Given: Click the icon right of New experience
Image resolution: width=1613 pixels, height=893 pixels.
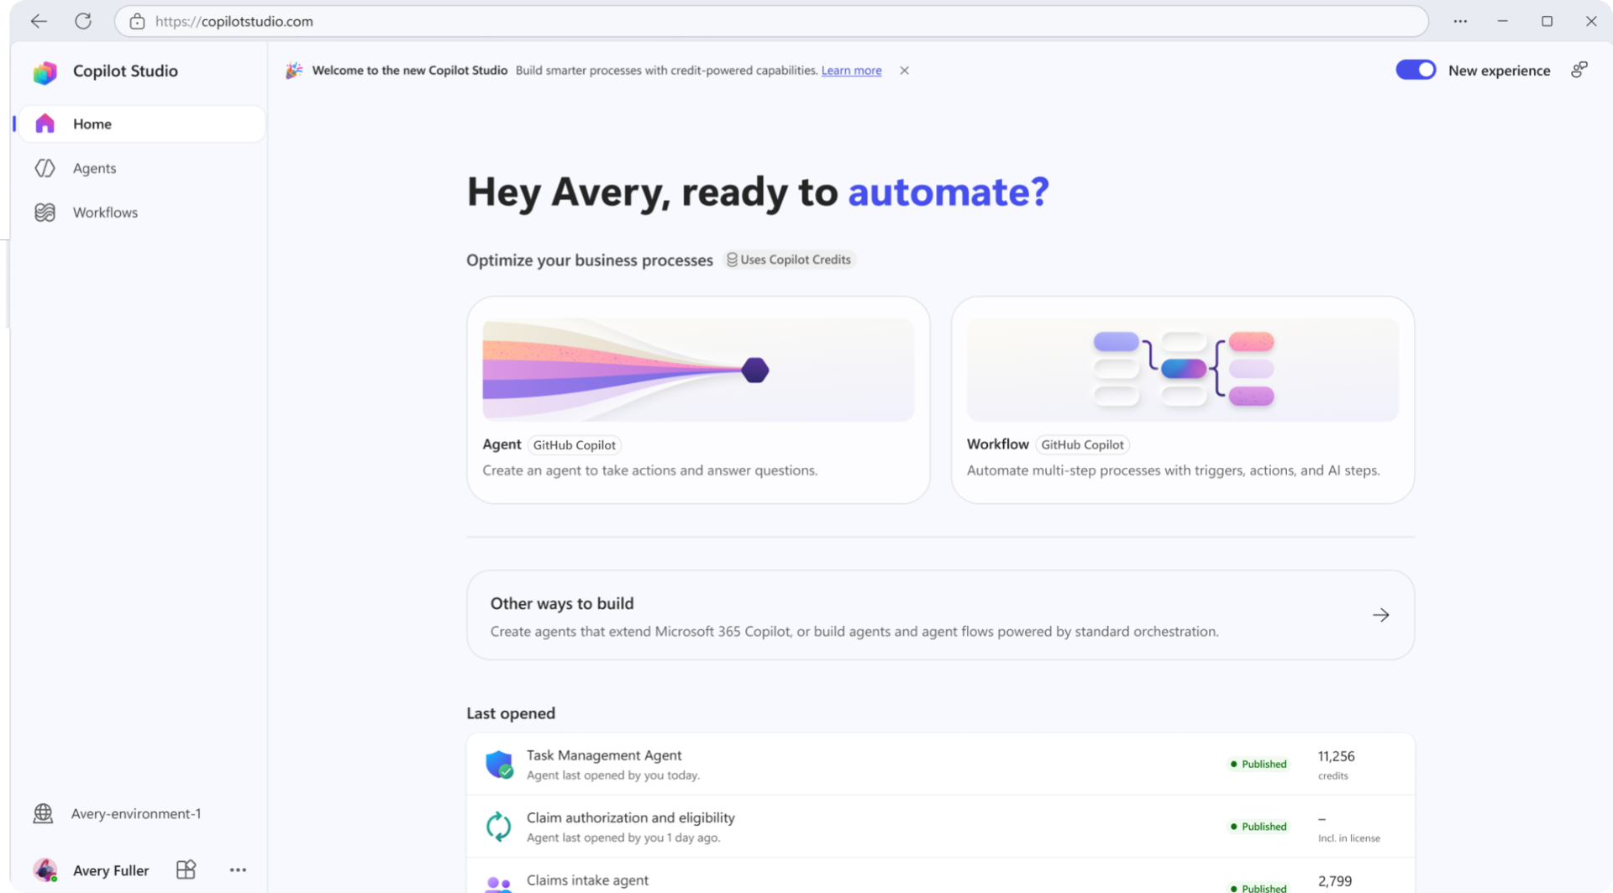Looking at the screenshot, I should (1579, 70).
